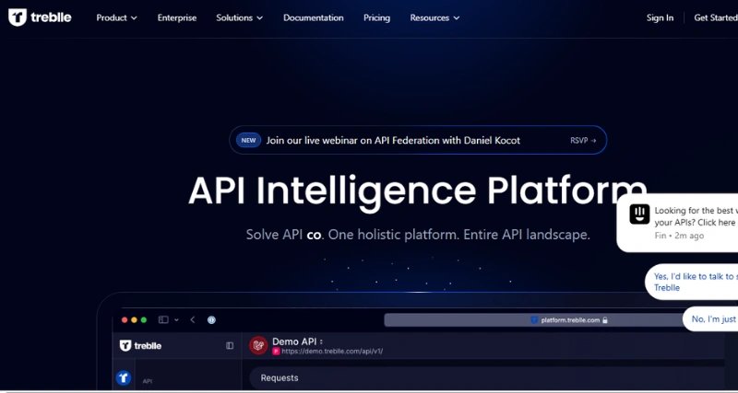Click the Get Started button
This screenshot has height=393, width=738.
(716, 17)
